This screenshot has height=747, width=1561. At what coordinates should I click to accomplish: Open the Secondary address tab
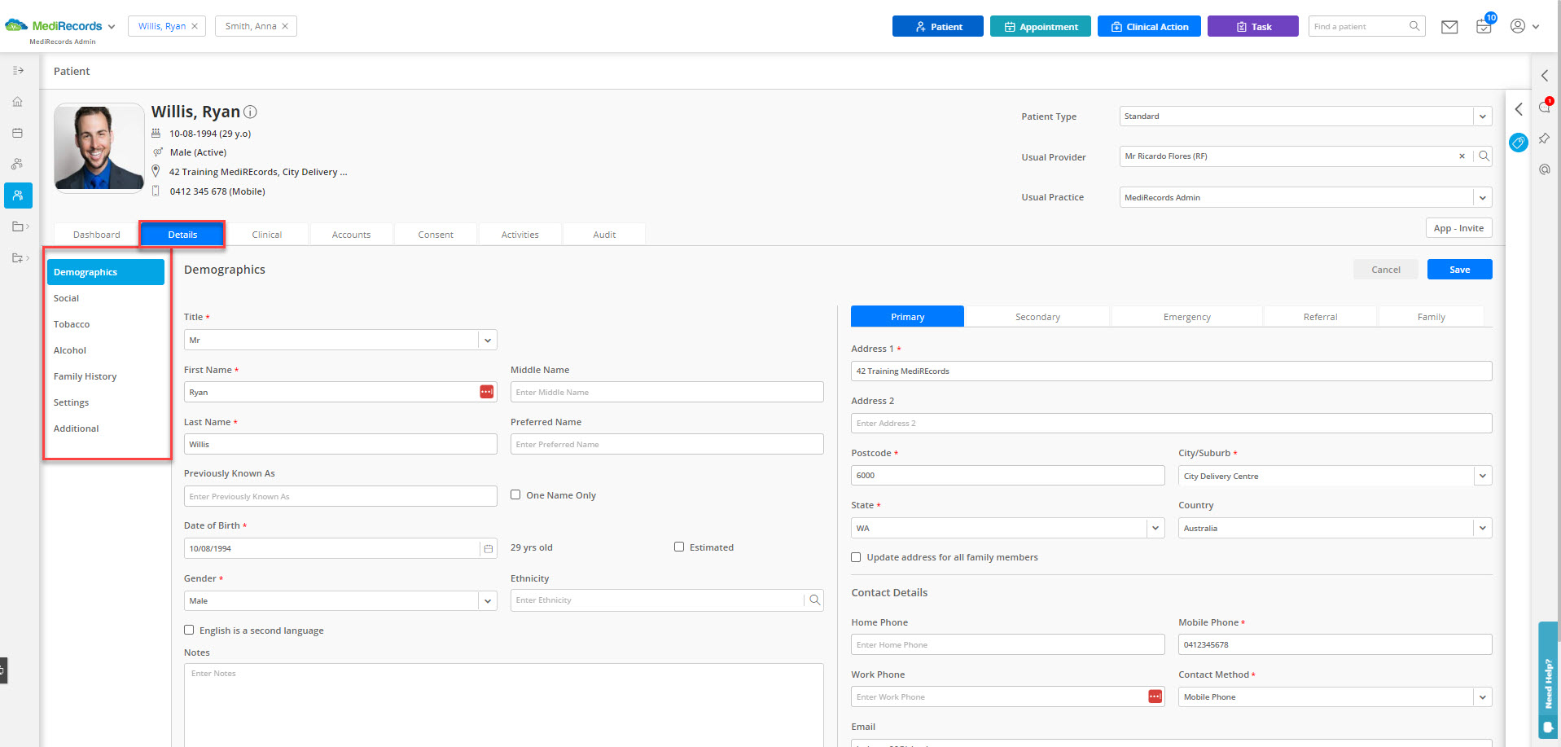coord(1037,316)
